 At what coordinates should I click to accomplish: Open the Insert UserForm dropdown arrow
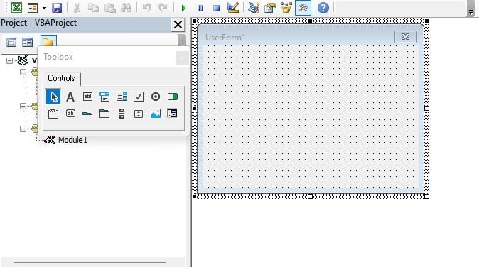pos(44,8)
